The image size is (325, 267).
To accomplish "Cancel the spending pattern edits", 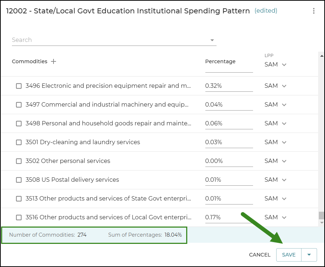I will coord(260,255).
